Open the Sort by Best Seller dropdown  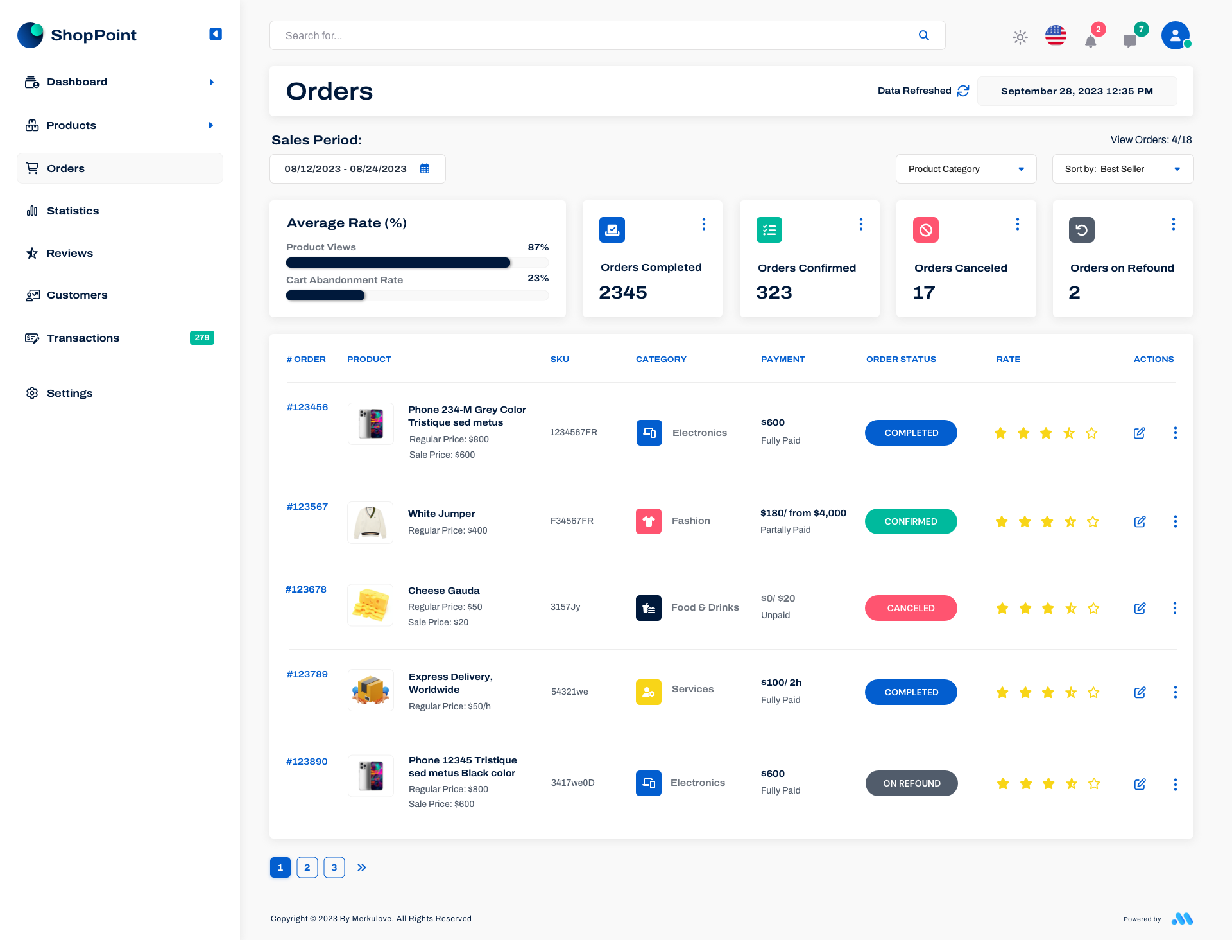(1122, 169)
